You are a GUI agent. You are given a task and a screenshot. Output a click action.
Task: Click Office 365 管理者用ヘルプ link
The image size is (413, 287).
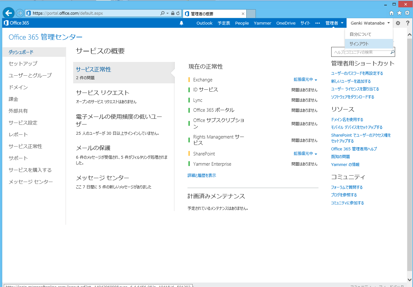pos(354,149)
